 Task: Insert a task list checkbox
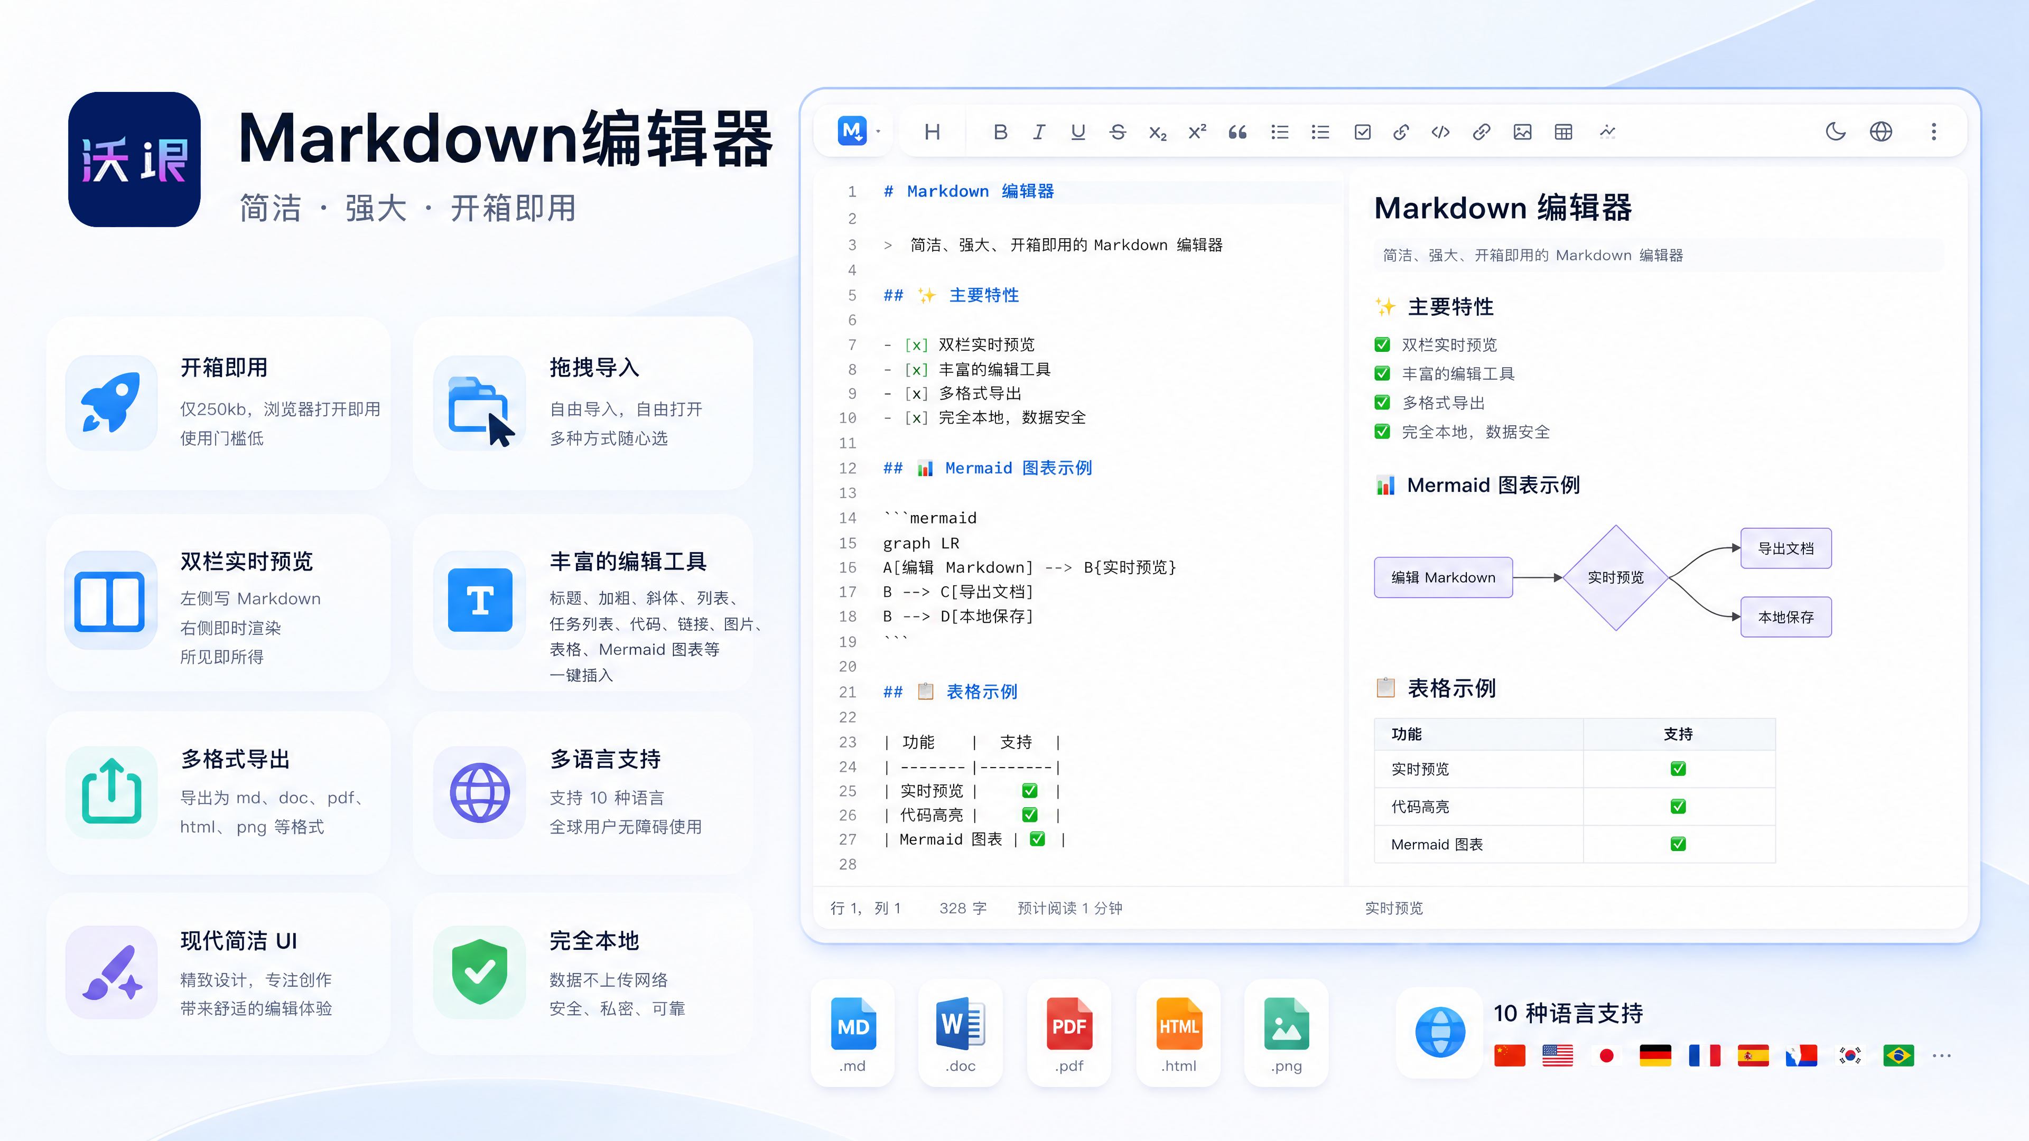pyautogui.click(x=1363, y=132)
